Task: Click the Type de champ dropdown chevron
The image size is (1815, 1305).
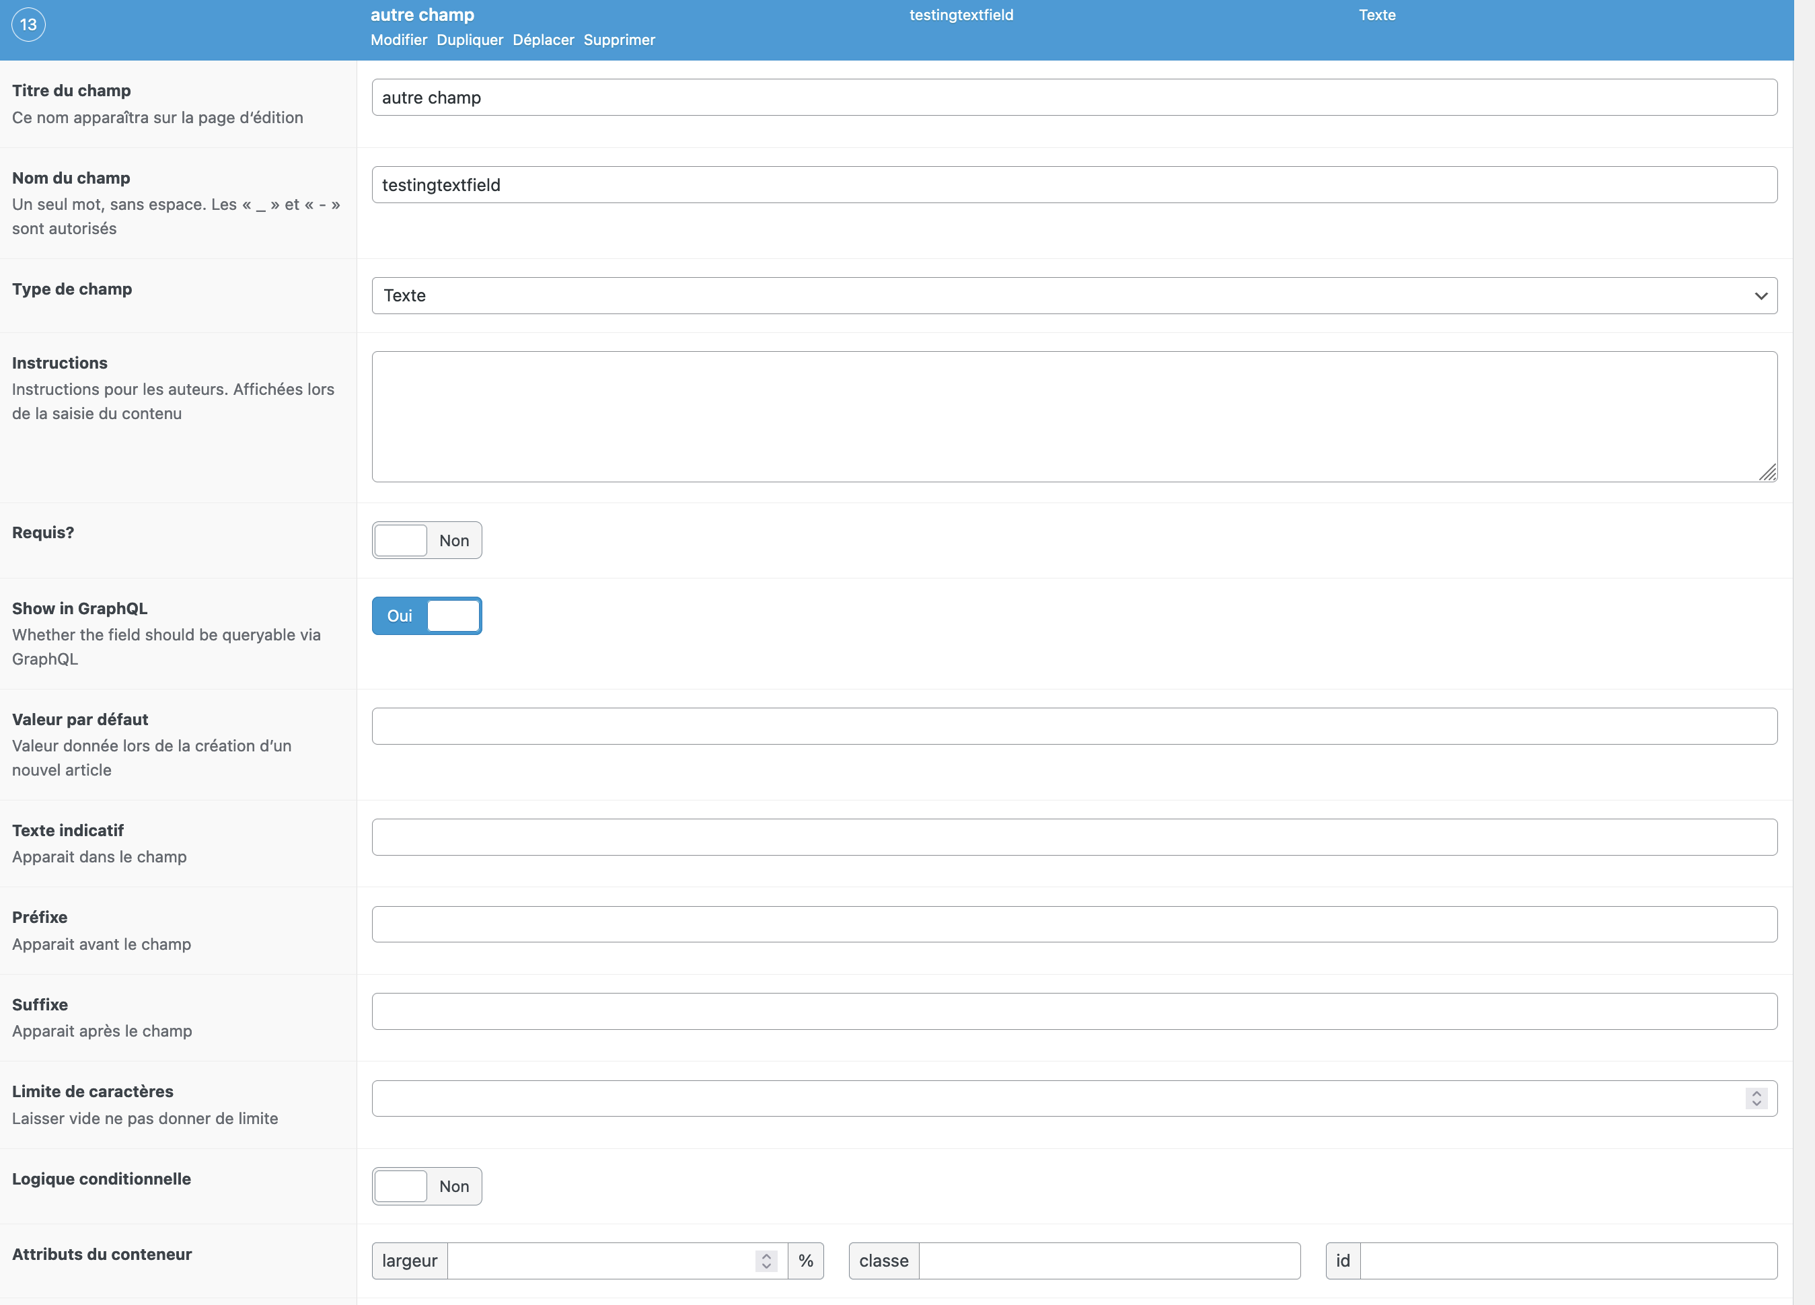Action: 1761,296
